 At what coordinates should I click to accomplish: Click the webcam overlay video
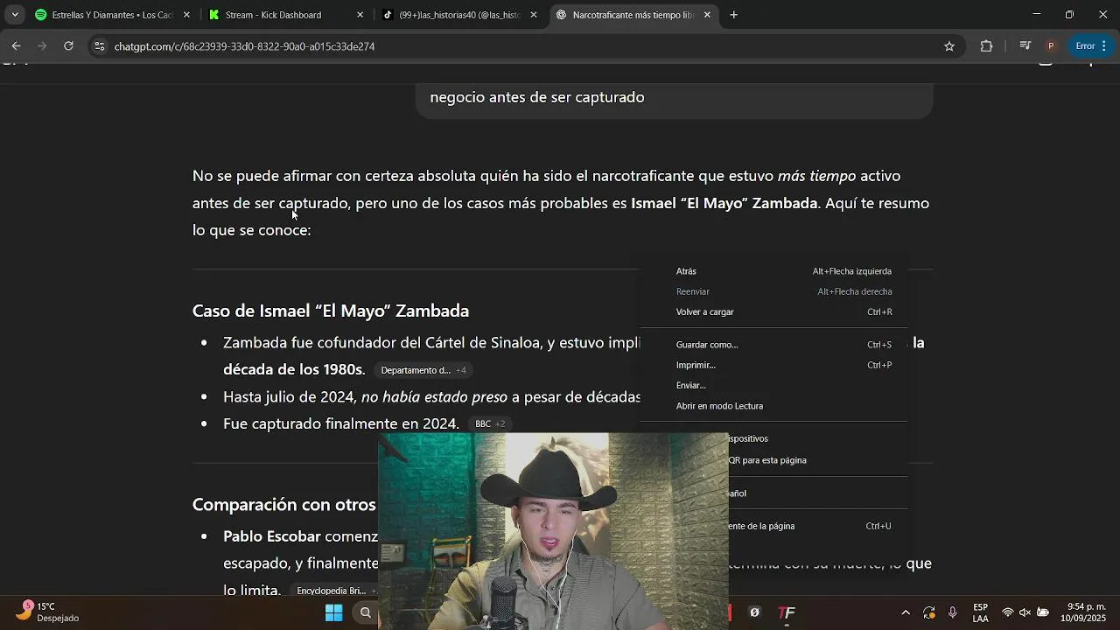point(553,530)
